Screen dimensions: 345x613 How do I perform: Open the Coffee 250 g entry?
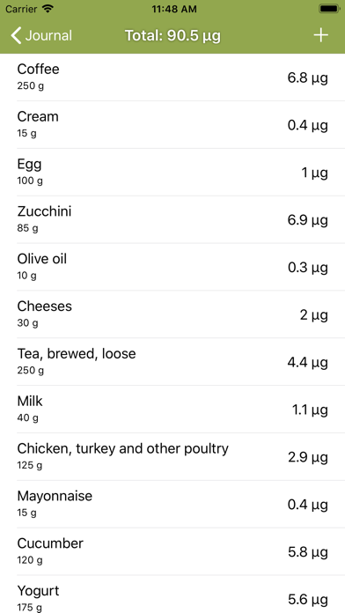(x=172, y=78)
